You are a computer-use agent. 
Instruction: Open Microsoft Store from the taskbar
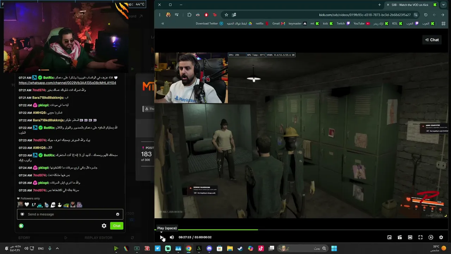click(220, 248)
